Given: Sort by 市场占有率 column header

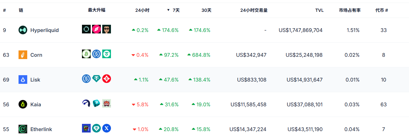Looking at the screenshot, I should coord(350,10).
